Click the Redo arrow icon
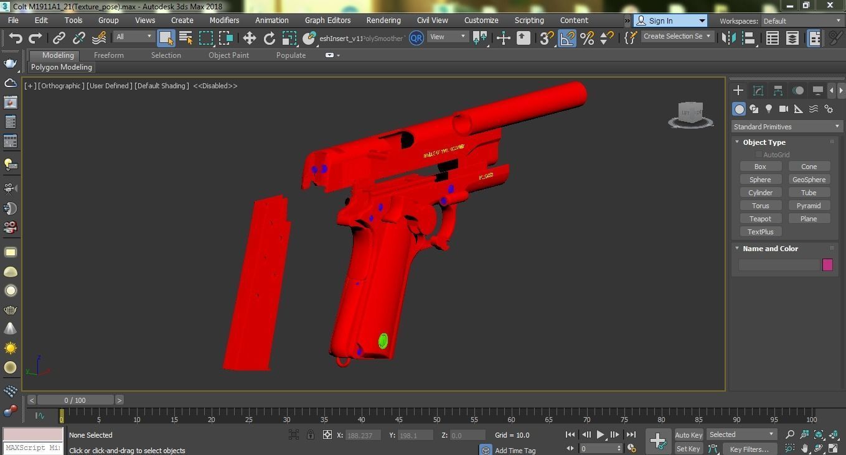The width and height of the screenshot is (846, 455). click(35, 38)
